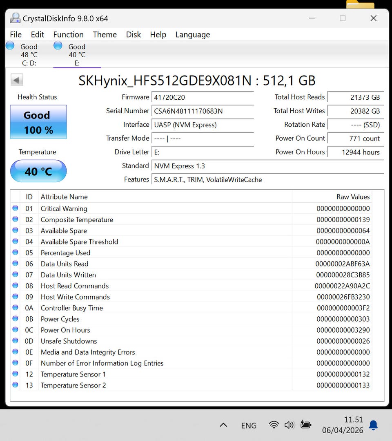Click the status orb for Temperature Sensor 1
Viewport: 392px width, 441px height.
[15, 374]
